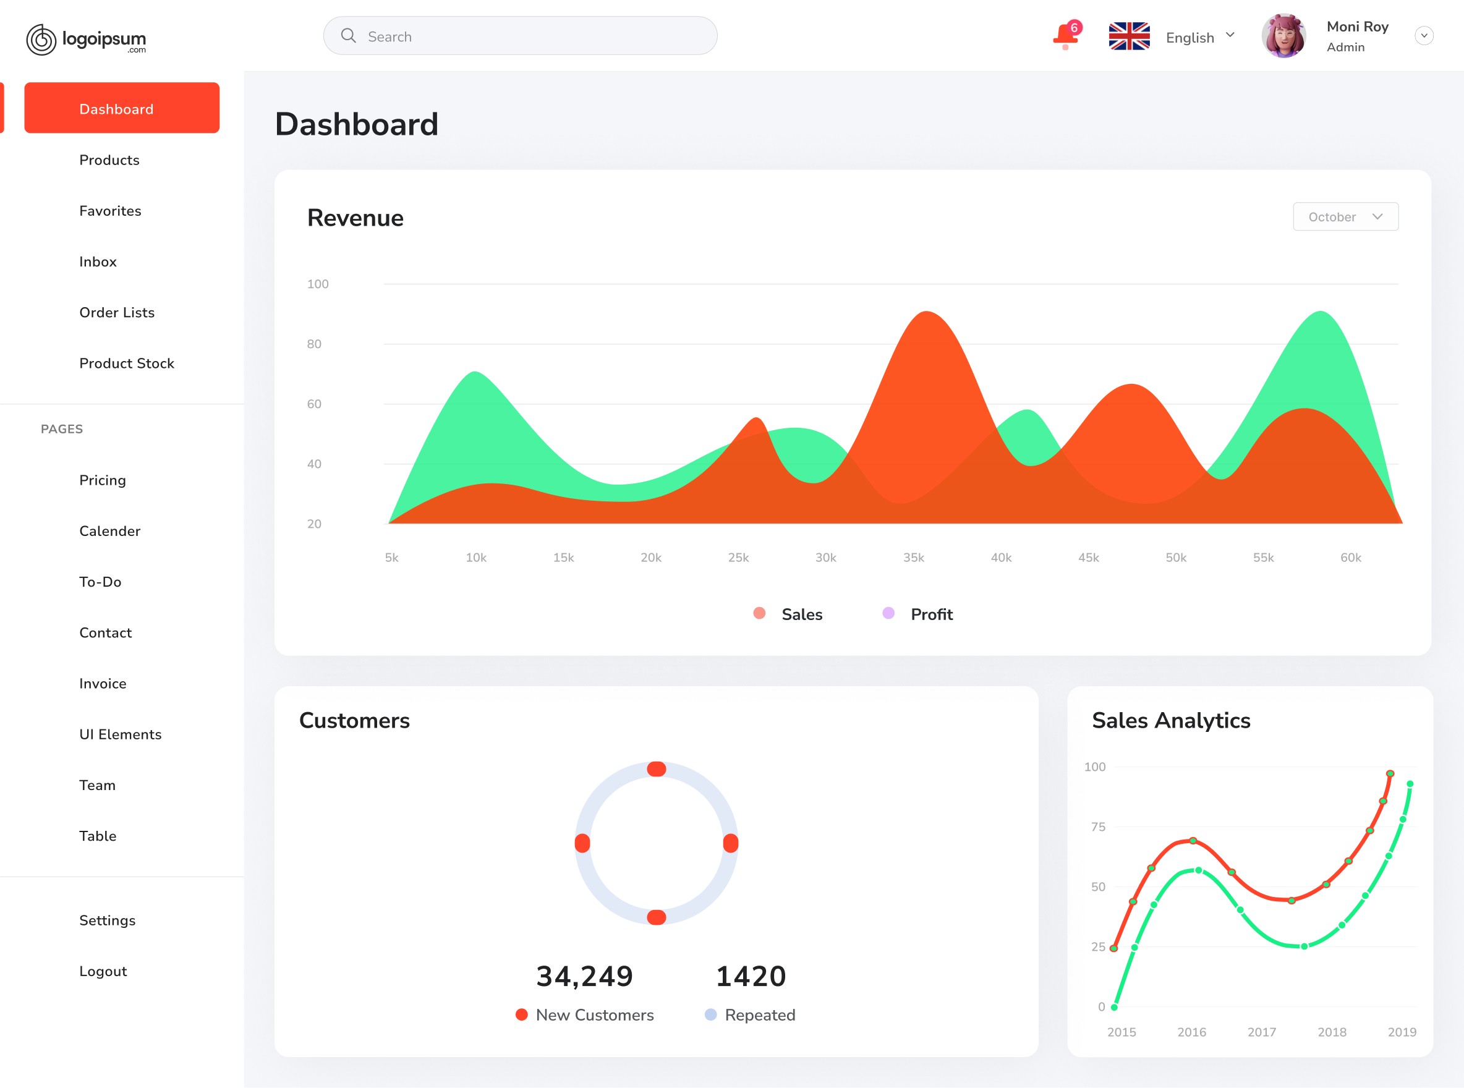Click the logoipsum logo
Image resolution: width=1464 pixels, height=1088 pixels.
pos(87,40)
